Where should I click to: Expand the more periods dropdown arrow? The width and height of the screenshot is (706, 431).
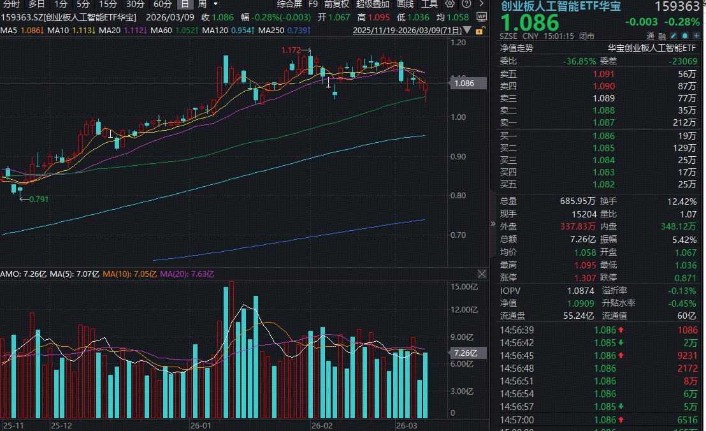coord(215,4)
